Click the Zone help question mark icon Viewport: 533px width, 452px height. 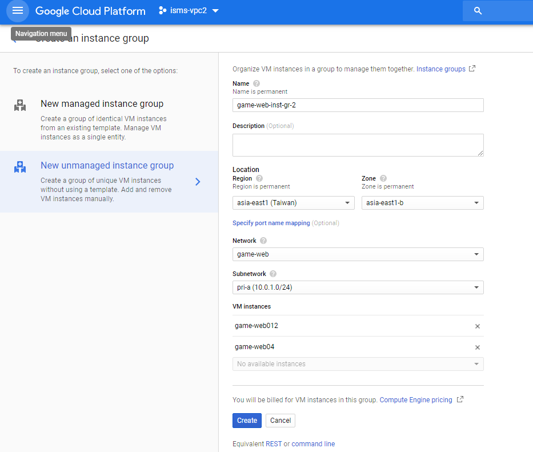[x=383, y=178]
